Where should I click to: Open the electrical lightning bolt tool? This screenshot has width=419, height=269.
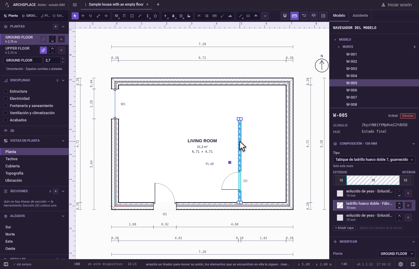pyautogui.click(x=166, y=16)
